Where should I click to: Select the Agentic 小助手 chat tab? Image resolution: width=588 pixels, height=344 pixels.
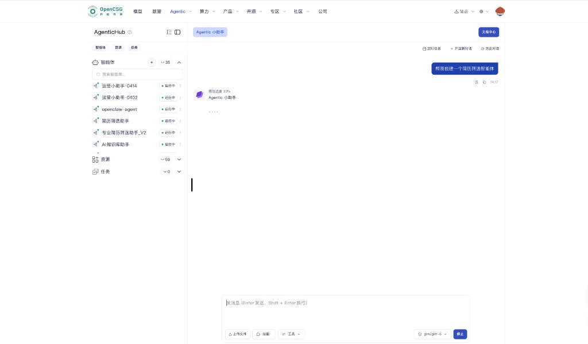pos(210,32)
